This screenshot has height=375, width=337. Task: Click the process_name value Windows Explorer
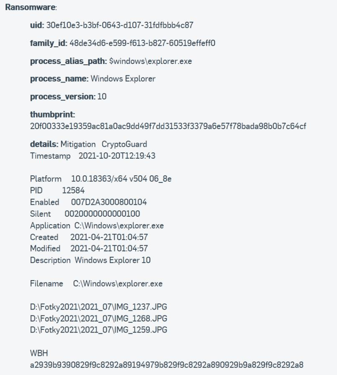pos(123,79)
